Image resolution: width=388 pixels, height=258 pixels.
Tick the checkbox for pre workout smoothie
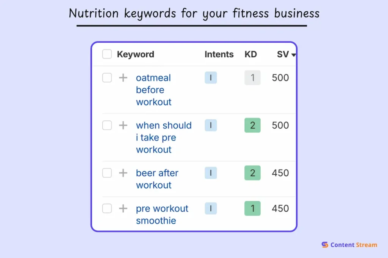click(107, 209)
